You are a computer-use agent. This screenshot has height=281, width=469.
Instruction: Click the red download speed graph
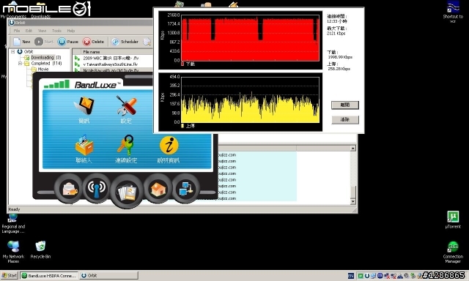pyautogui.click(x=250, y=37)
